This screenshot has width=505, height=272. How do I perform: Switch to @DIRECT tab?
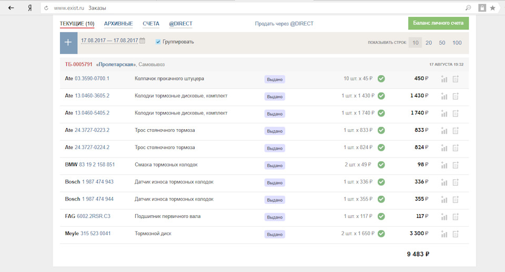click(180, 24)
